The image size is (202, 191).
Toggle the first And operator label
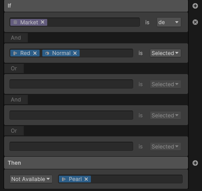pyautogui.click(x=16, y=38)
